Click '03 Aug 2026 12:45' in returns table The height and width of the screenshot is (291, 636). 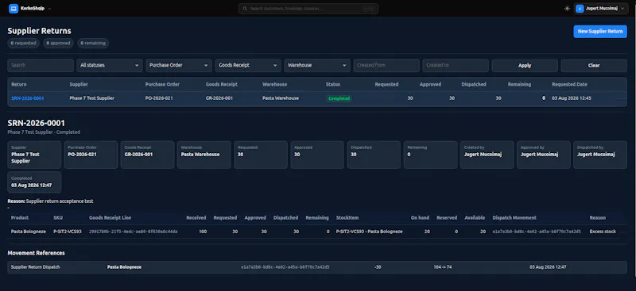(572, 98)
